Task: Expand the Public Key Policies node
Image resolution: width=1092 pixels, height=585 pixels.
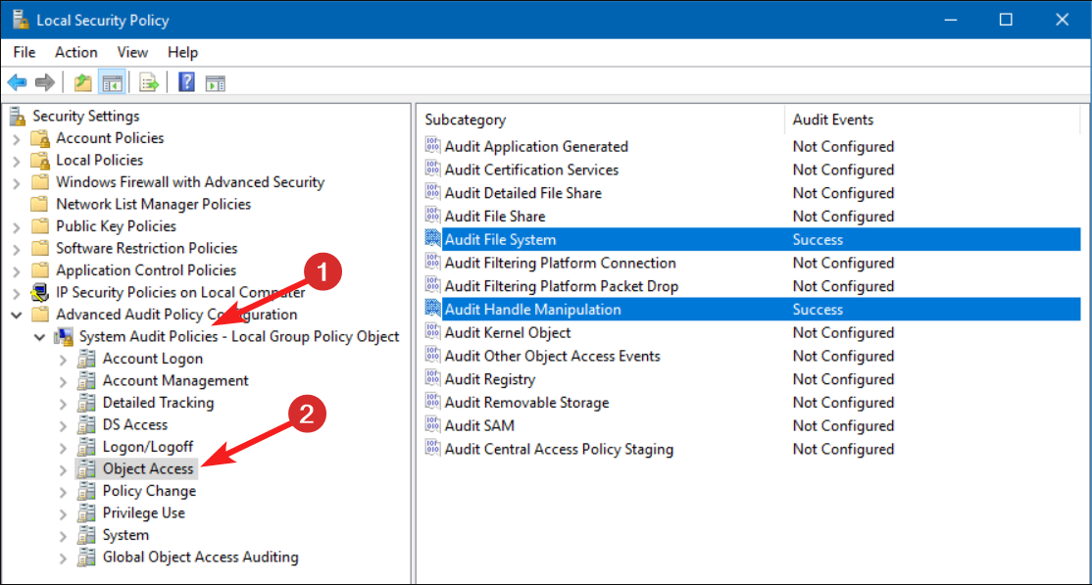Action: pyautogui.click(x=17, y=227)
